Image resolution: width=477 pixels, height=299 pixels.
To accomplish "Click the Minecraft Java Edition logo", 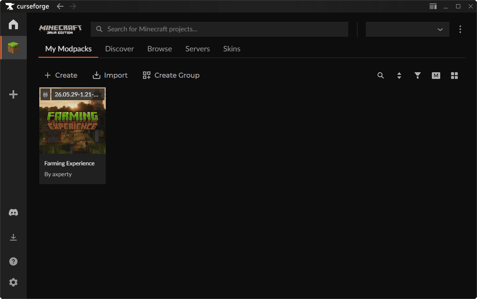I will tap(60, 29).
